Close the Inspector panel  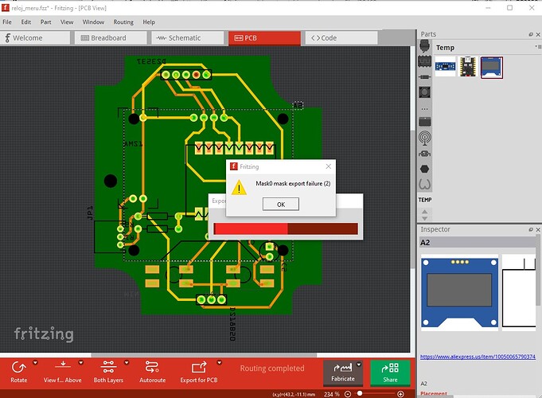click(x=538, y=229)
